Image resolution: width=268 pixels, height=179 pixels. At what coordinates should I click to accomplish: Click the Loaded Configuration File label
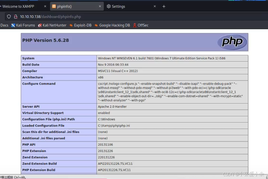(x=43, y=126)
